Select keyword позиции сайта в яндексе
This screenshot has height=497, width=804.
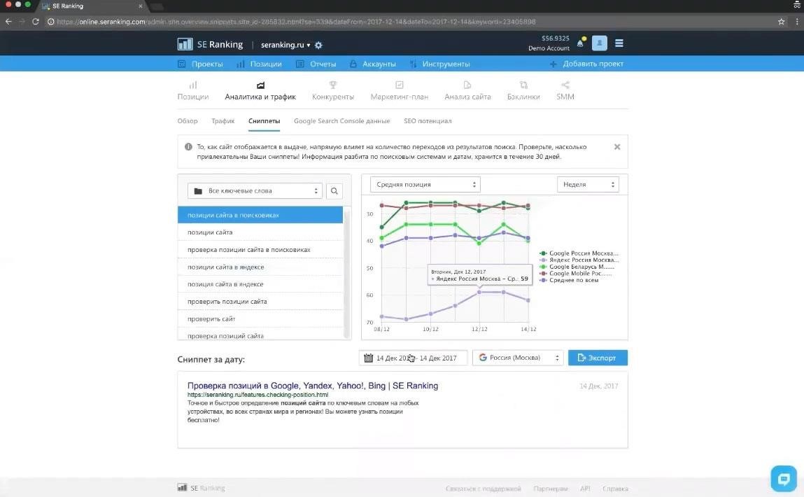(260, 267)
